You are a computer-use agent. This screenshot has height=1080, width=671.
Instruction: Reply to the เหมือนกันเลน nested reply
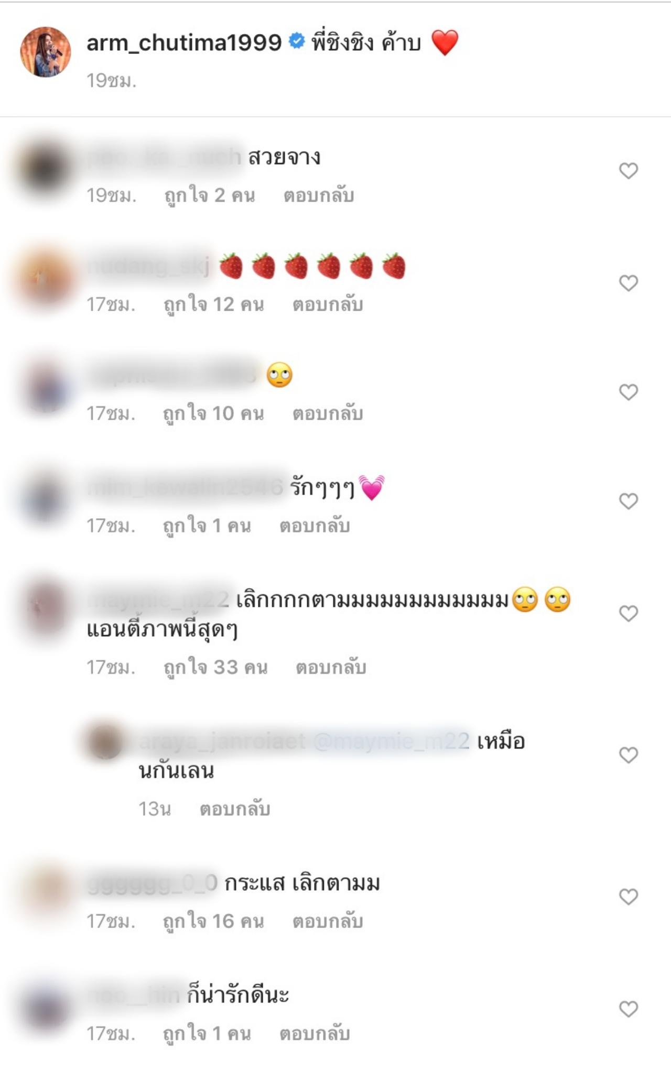click(235, 809)
